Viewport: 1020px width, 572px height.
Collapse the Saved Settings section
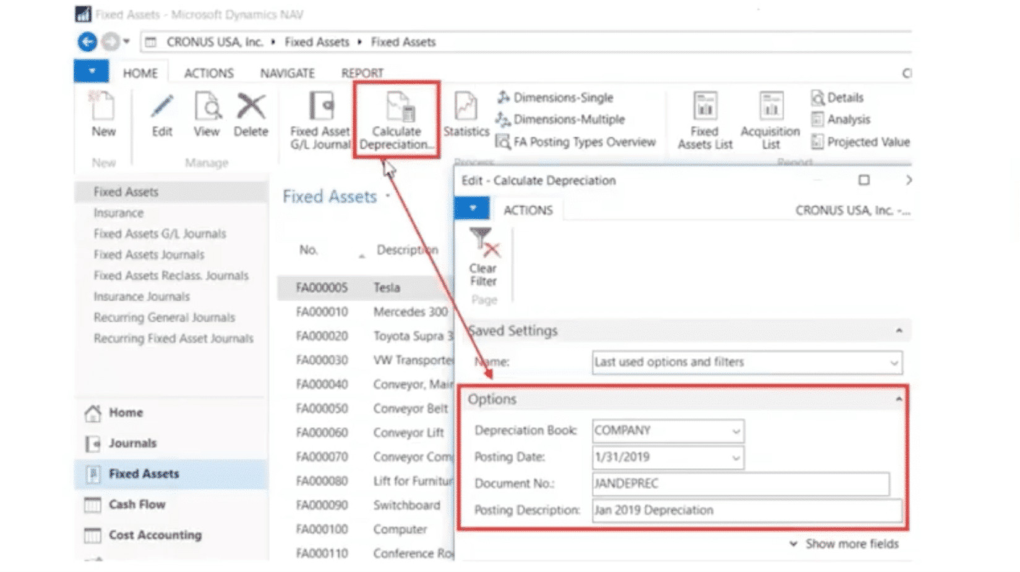tap(899, 331)
